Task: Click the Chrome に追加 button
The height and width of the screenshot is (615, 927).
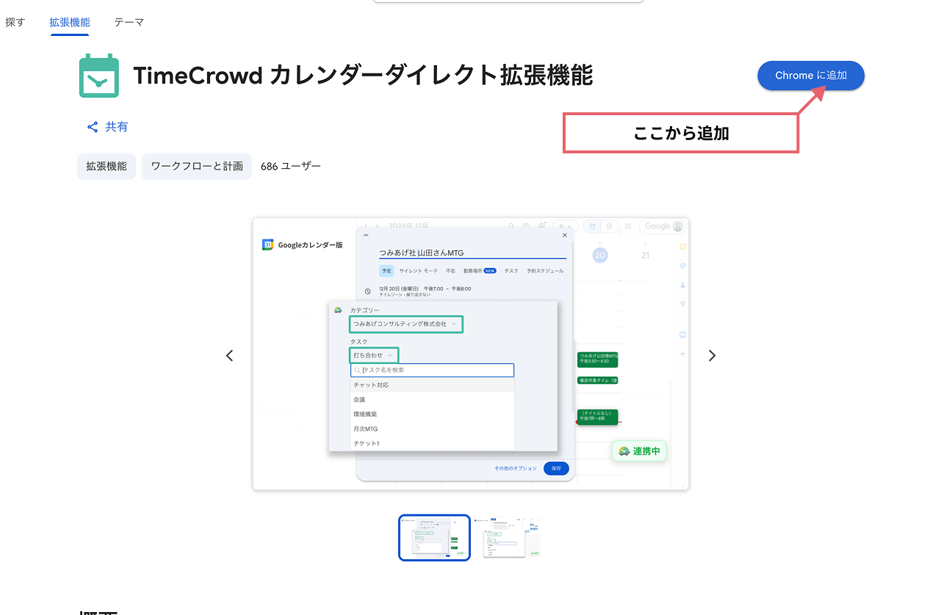Action: click(x=810, y=75)
